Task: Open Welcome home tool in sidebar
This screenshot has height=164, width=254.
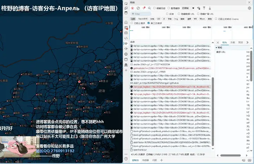Action: click(x=126, y=22)
